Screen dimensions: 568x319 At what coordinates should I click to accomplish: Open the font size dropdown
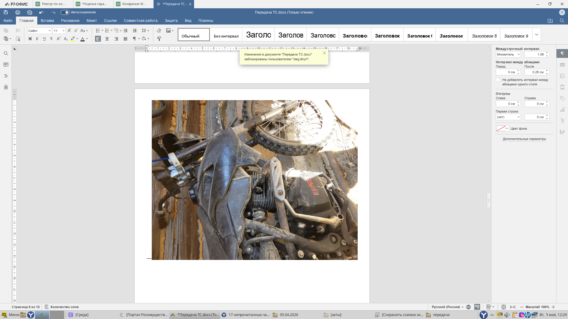coord(63,31)
